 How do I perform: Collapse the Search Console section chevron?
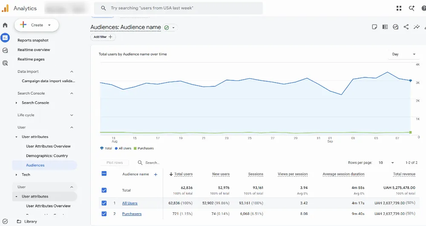click(72, 93)
